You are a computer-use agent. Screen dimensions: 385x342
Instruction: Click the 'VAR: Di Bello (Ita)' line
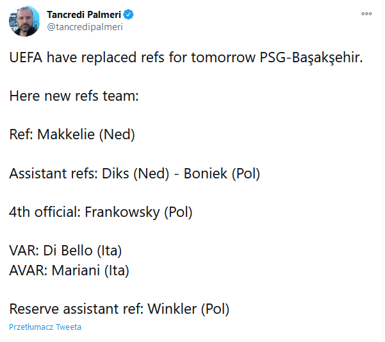tap(65, 251)
